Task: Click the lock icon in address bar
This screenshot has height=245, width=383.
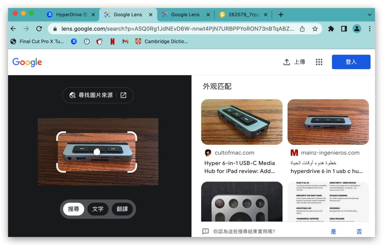Action: click(x=55, y=29)
